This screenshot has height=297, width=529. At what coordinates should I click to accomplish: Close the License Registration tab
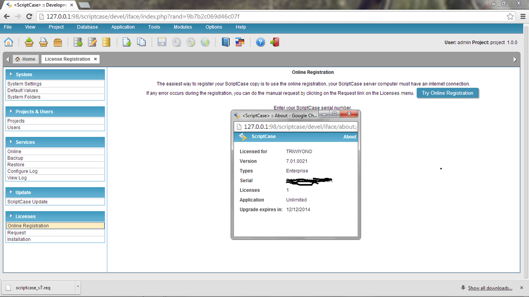95,59
